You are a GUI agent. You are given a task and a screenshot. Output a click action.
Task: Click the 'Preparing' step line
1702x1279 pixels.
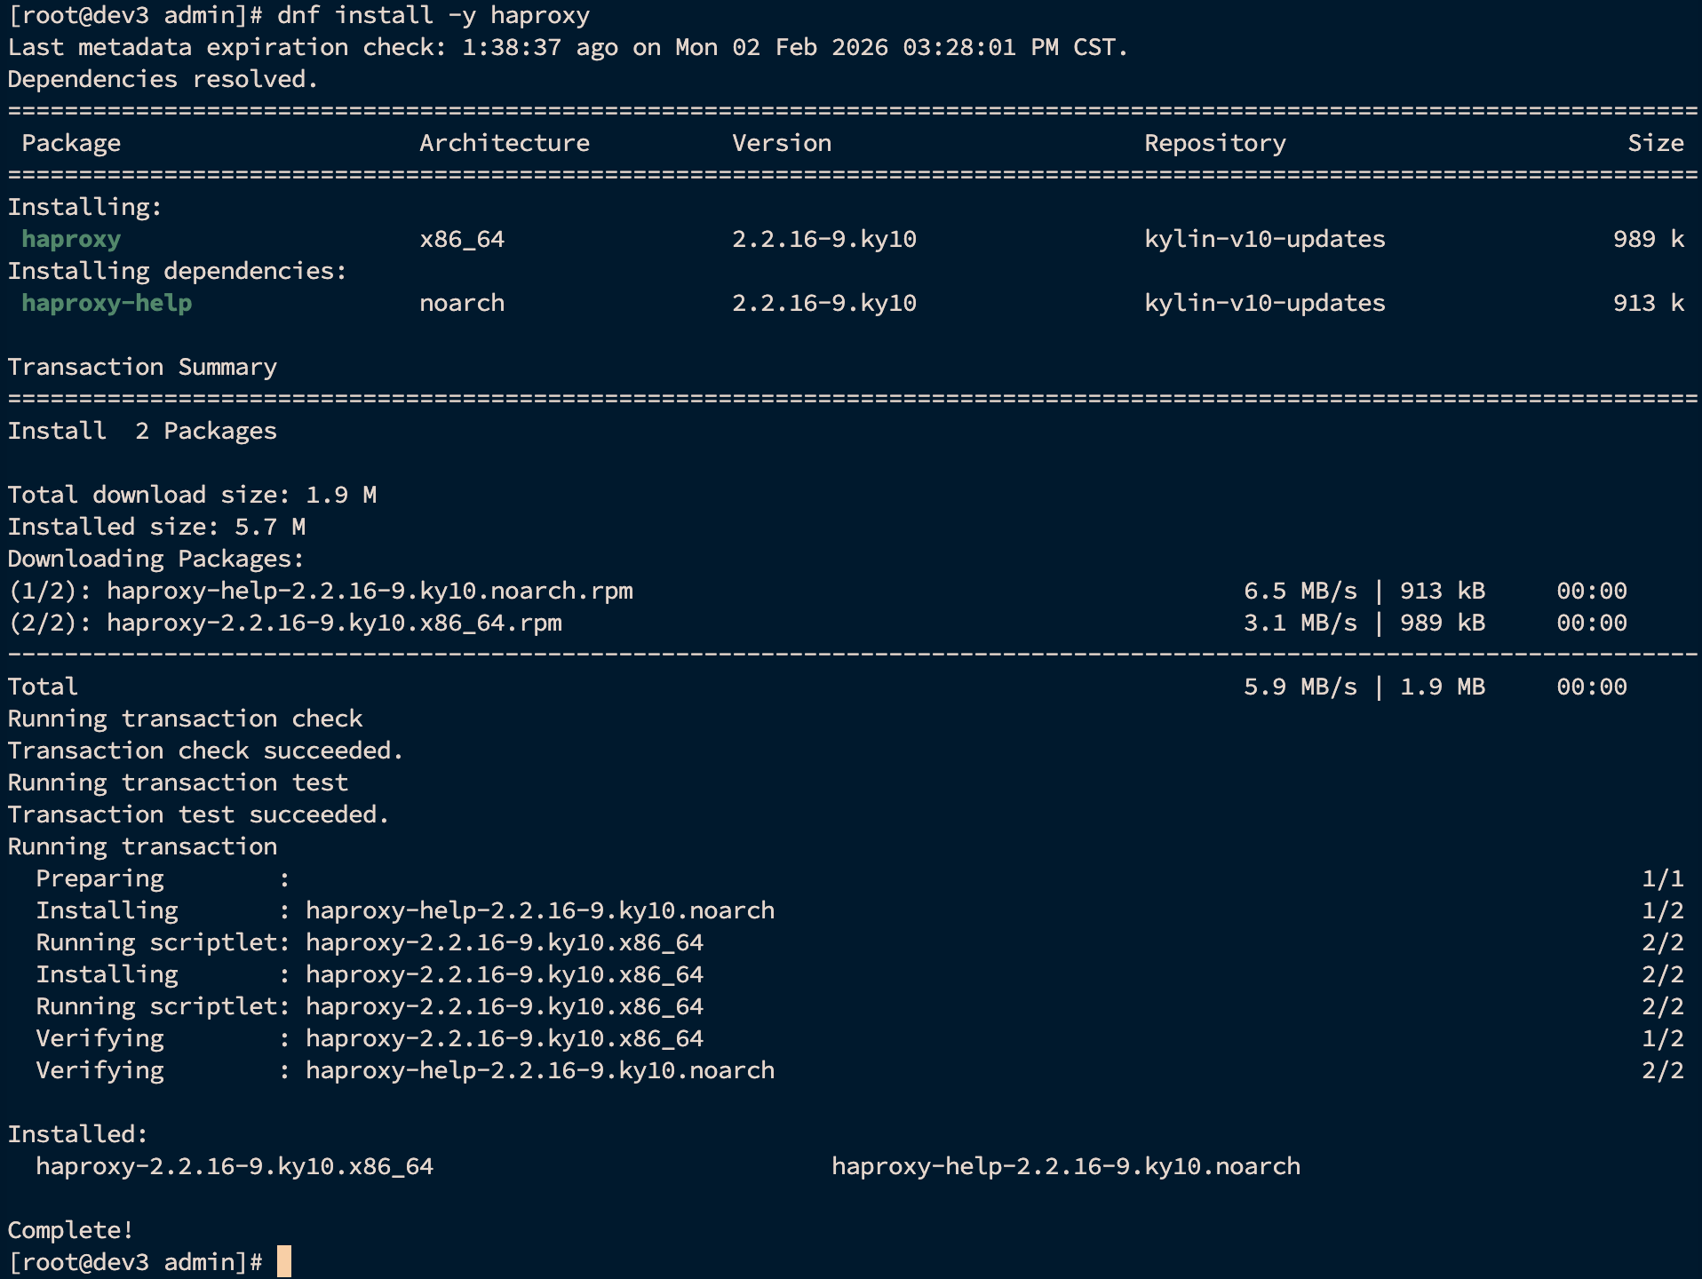(x=99, y=878)
